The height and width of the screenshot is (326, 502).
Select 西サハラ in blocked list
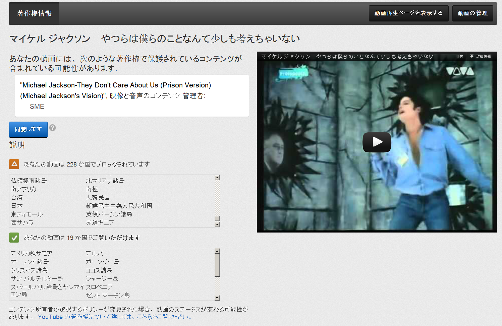click(x=22, y=222)
